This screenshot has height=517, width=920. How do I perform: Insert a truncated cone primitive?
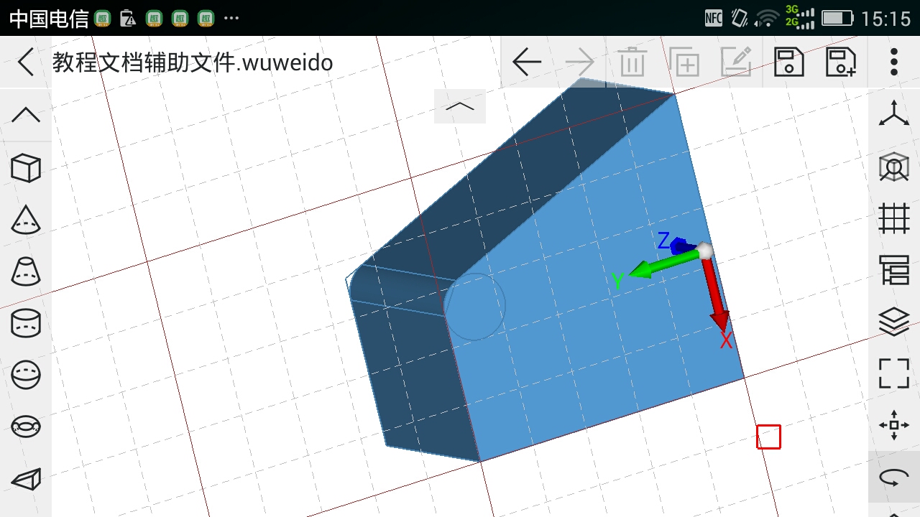[x=26, y=271]
